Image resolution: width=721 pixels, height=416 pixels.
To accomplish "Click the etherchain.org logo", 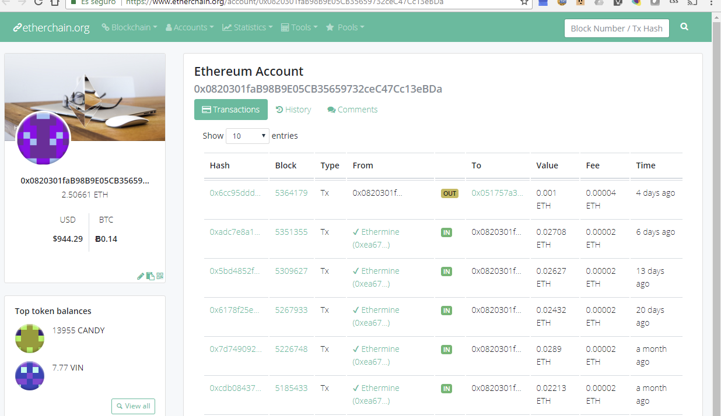I will click(51, 27).
